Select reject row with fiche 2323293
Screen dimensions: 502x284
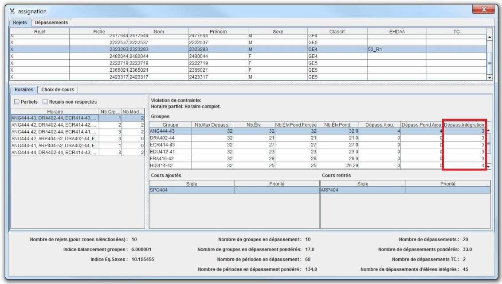pyautogui.click(x=248, y=50)
